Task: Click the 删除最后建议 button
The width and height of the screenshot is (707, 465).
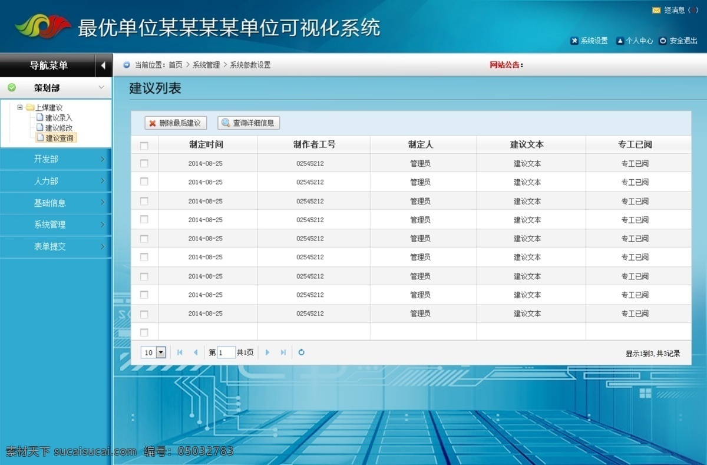Action: point(176,123)
